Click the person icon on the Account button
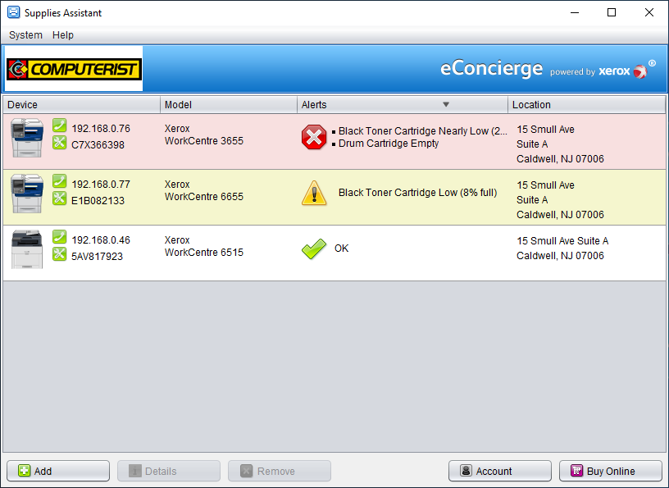Image resolution: width=669 pixels, height=488 pixels. pos(466,471)
